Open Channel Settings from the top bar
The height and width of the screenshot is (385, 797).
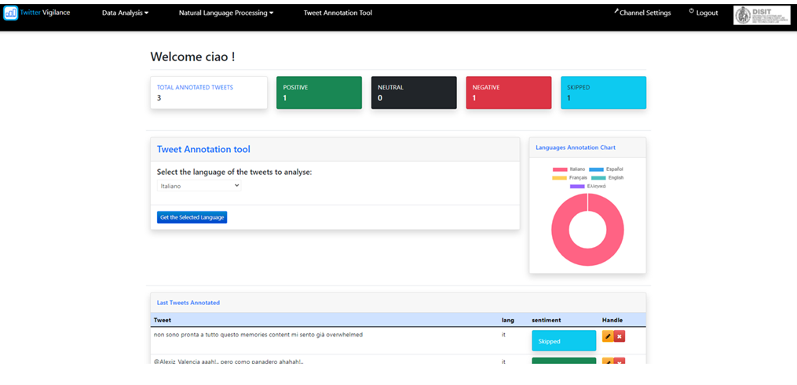point(645,13)
